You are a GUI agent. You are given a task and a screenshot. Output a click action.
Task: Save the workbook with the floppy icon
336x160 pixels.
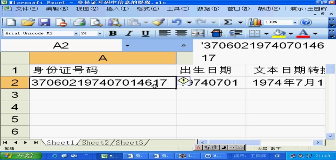click(x=44, y=22)
